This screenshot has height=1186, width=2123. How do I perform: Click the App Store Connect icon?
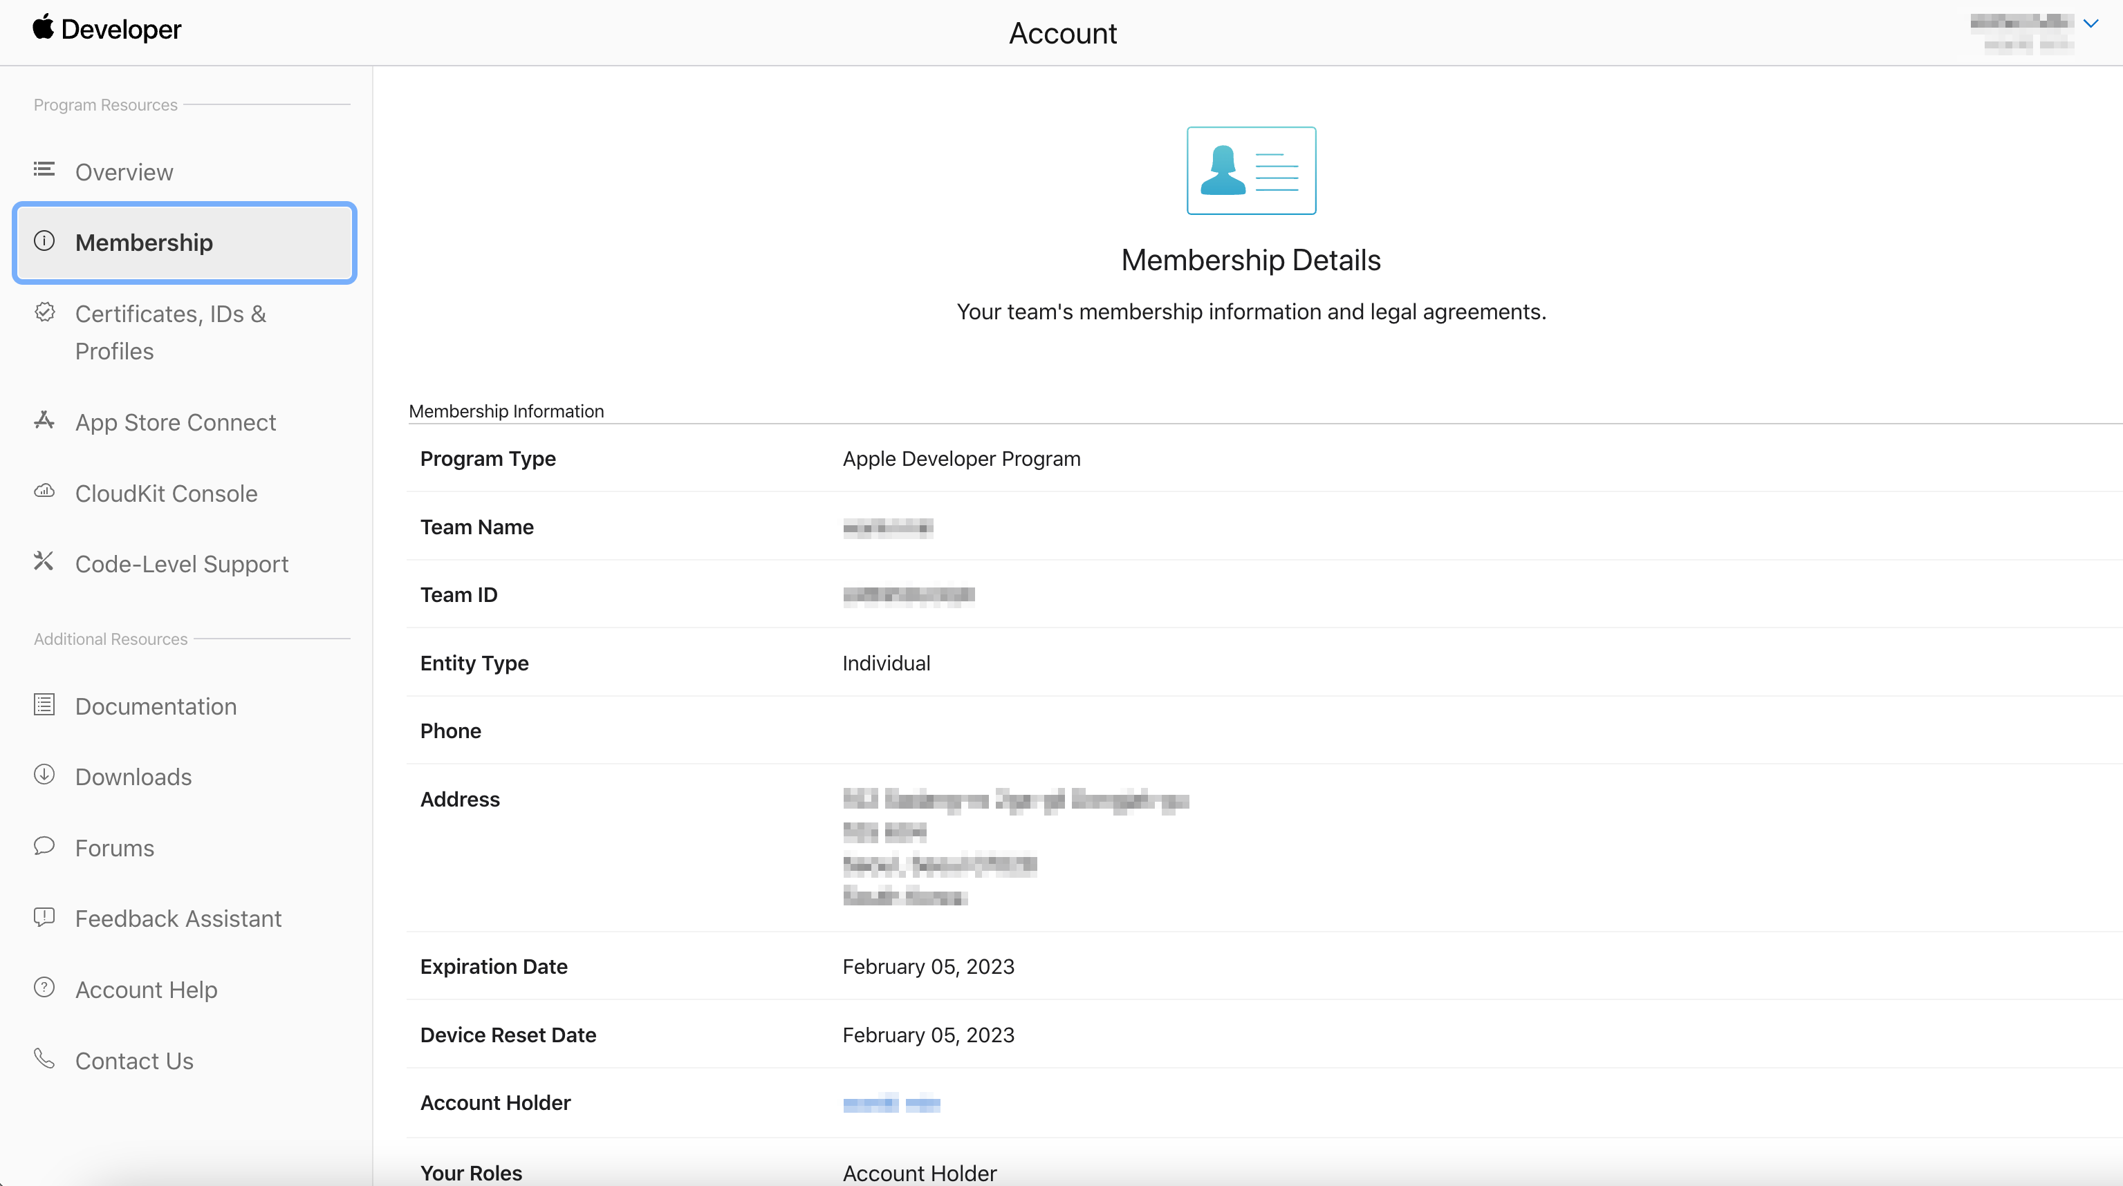click(44, 421)
